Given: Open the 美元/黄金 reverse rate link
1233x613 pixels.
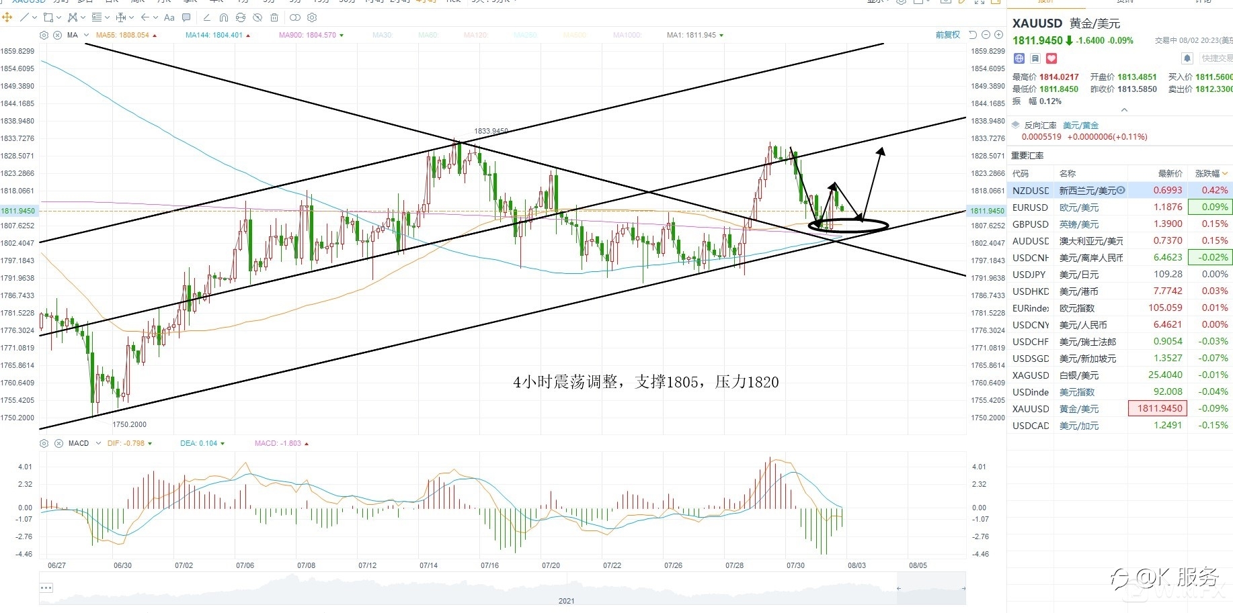Looking at the screenshot, I should coord(1080,126).
